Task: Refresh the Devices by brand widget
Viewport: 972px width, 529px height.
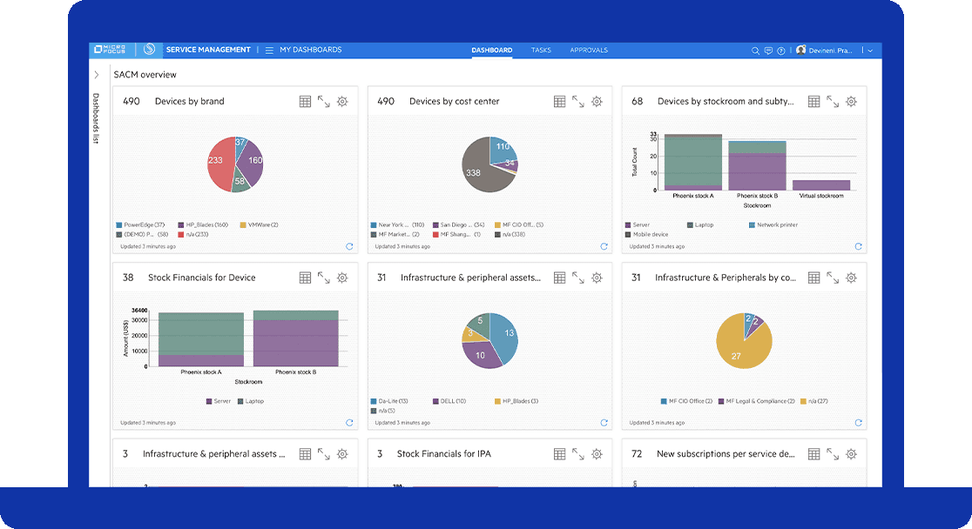Action: point(349,246)
